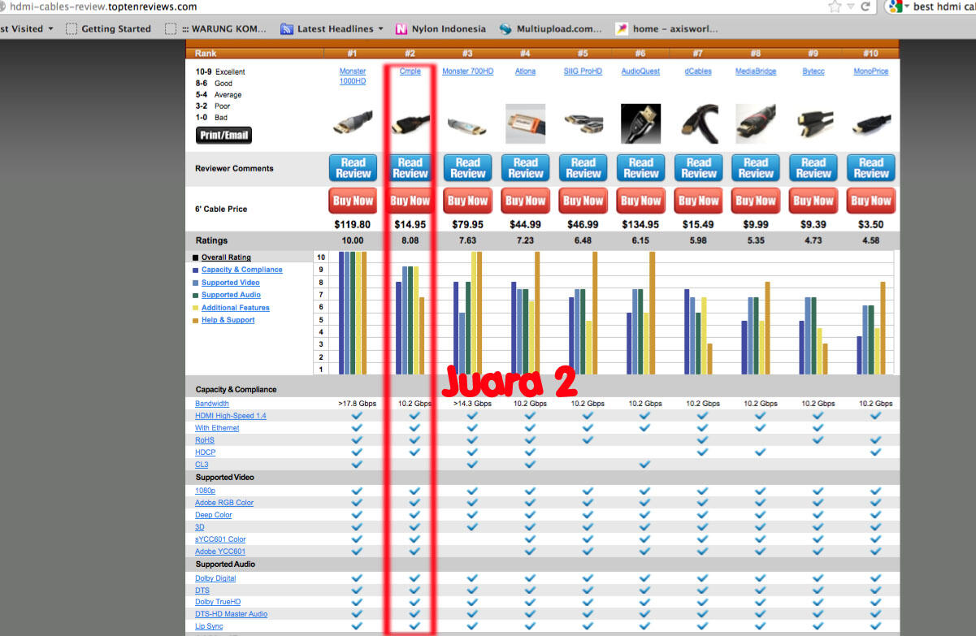Select the Supported Audio legend link
976x636 pixels.
pos(231,295)
